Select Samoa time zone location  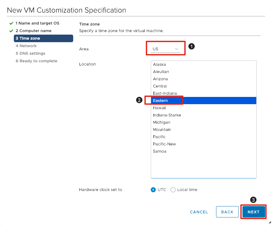coord(160,151)
